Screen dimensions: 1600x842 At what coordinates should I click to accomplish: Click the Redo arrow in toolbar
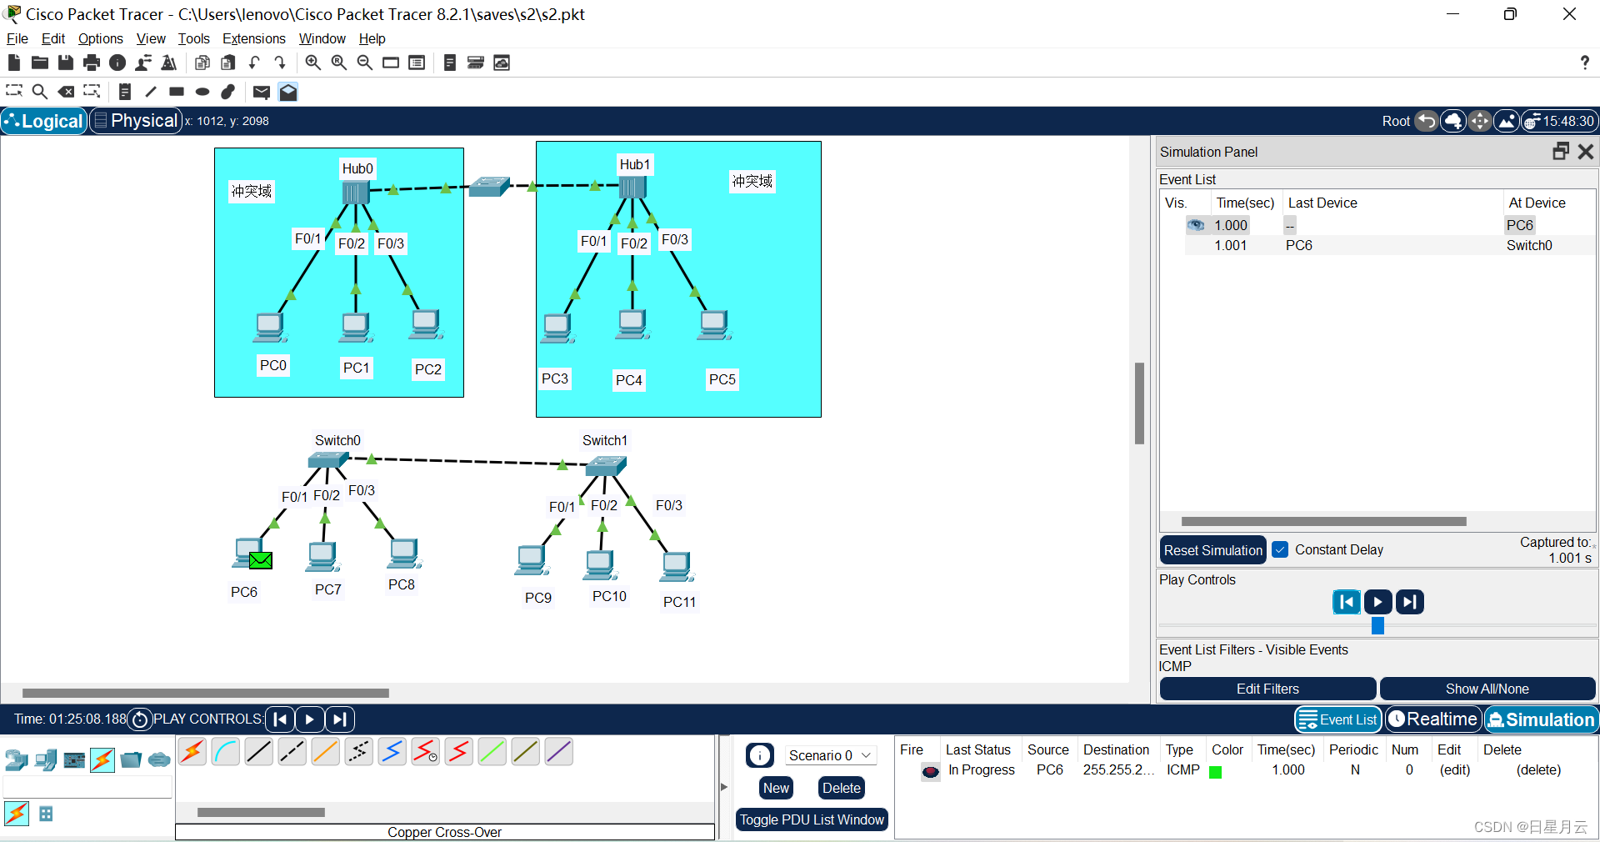coord(280,63)
